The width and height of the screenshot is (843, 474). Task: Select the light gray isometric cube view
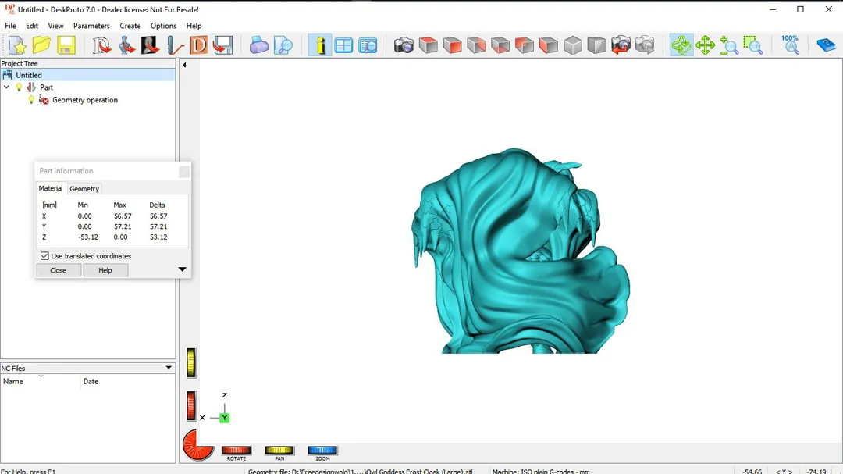click(573, 45)
